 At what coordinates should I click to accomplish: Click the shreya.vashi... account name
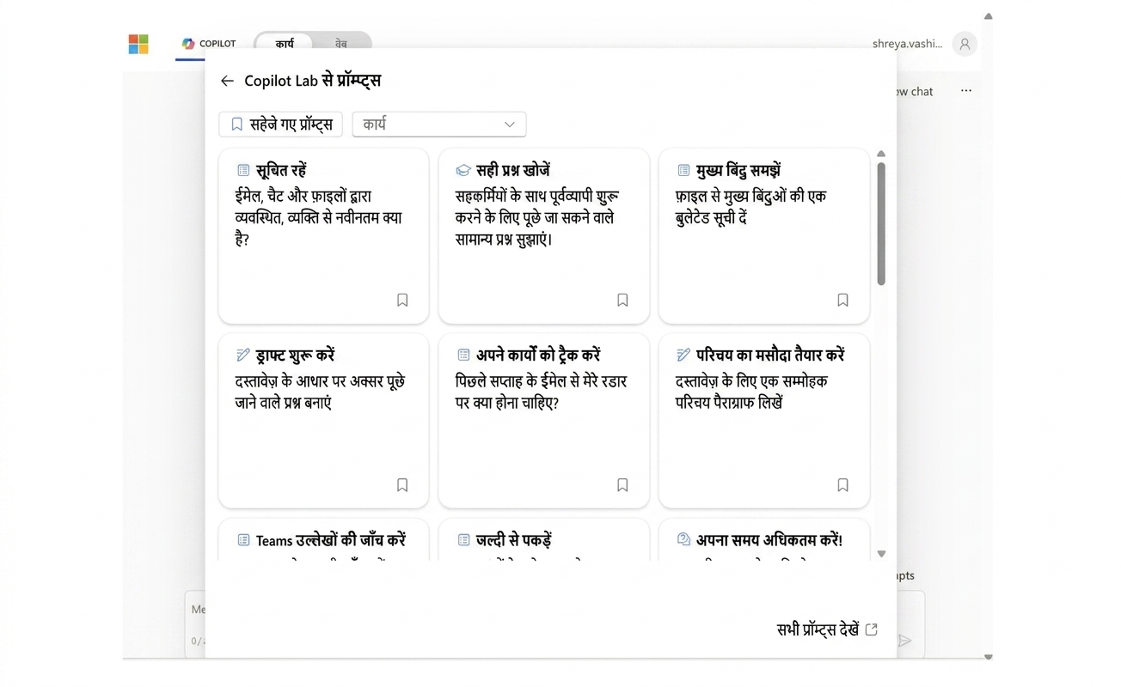pos(907,44)
